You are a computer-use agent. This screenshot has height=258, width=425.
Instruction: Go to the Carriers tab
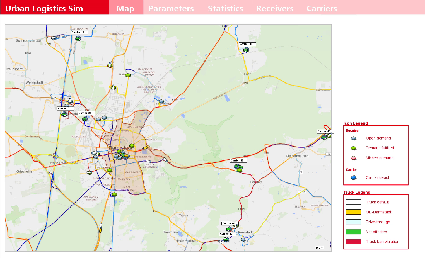coord(322,8)
